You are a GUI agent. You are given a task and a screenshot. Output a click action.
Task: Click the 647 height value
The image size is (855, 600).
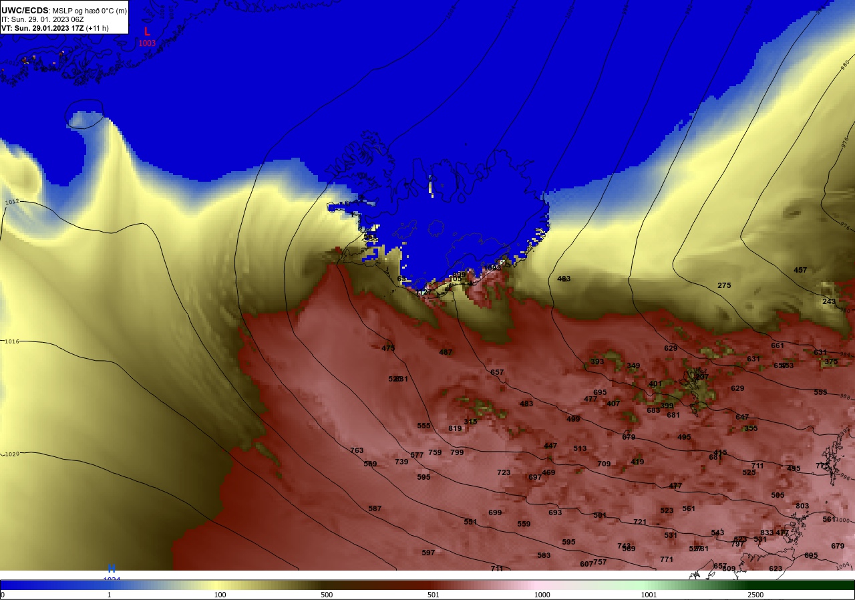click(742, 417)
